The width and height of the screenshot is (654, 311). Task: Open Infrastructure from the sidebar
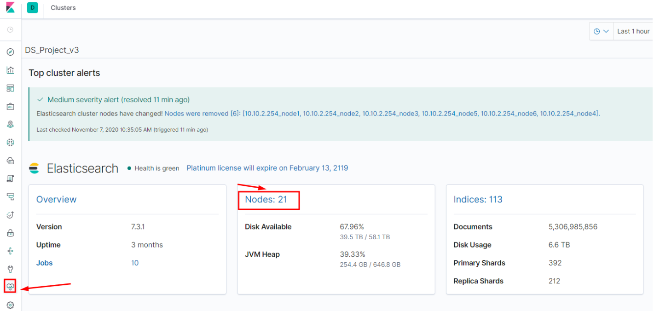point(10,161)
